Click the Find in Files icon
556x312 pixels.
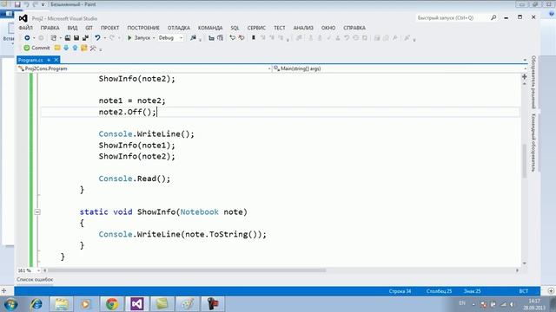pyautogui.click(x=193, y=38)
